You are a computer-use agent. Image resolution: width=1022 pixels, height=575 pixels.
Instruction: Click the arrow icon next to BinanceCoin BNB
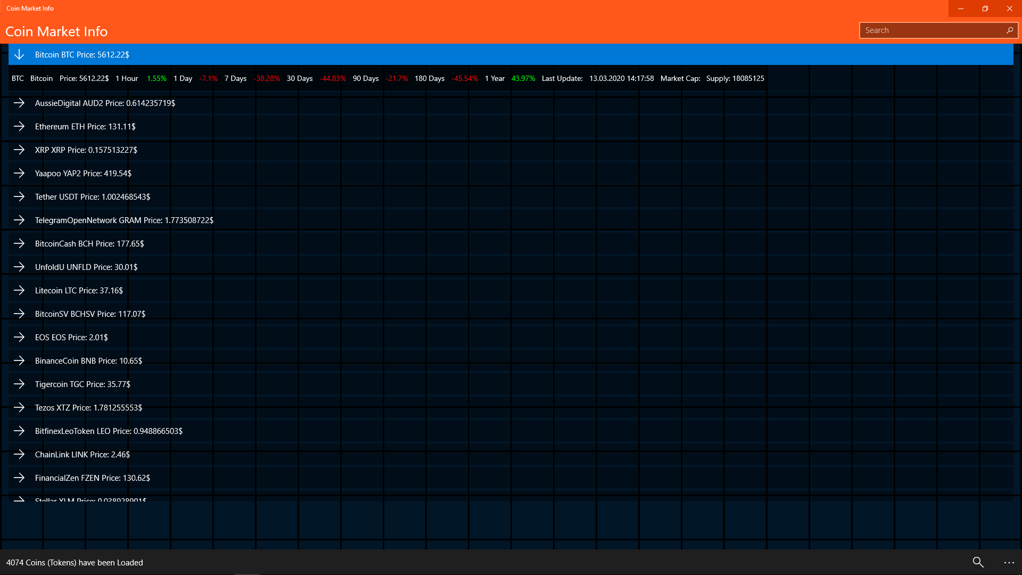pyautogui.click(x=19, y=360)
